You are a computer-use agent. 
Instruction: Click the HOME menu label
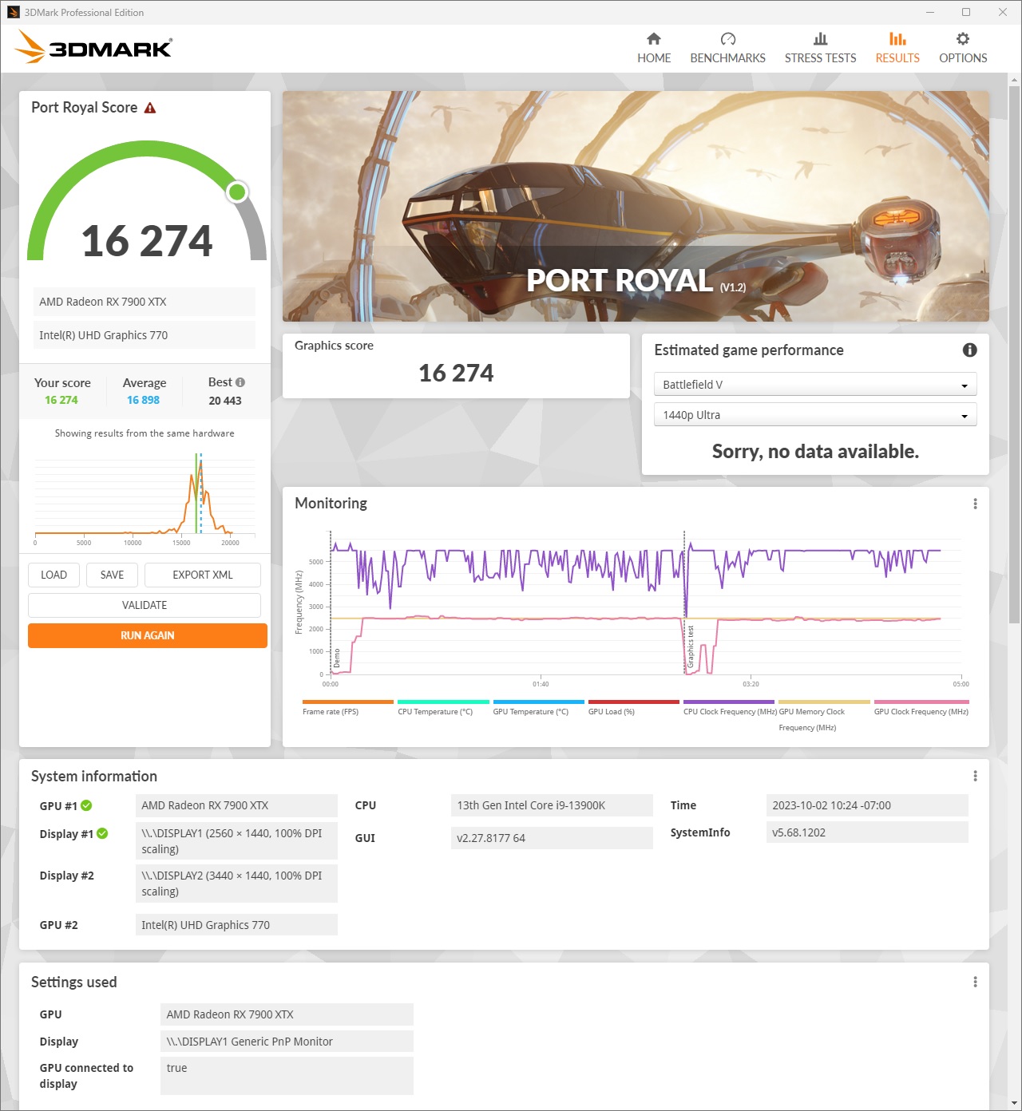coord(654,58)
